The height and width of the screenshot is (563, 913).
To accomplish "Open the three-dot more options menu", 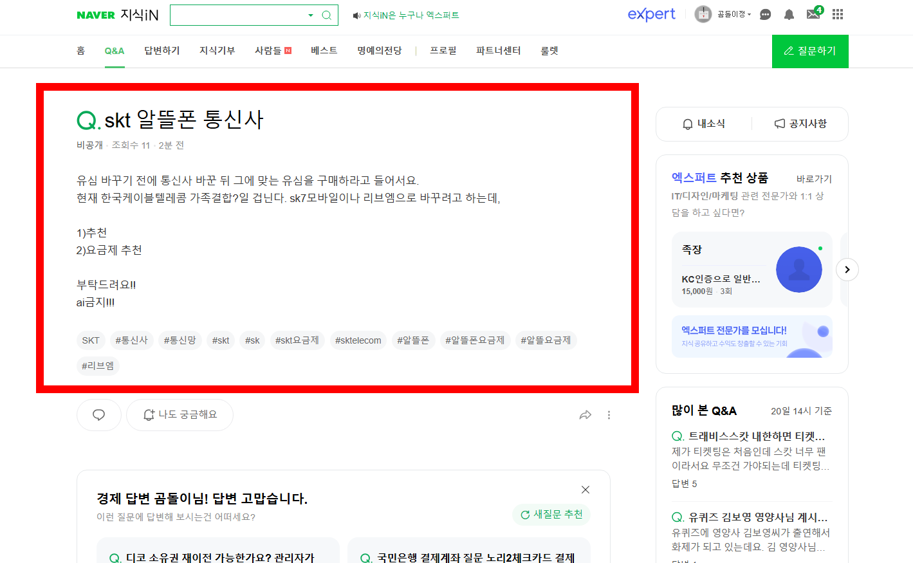I will click(x=609, y=415).
